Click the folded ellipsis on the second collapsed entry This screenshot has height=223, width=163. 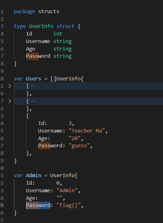[x=33, y=101]
